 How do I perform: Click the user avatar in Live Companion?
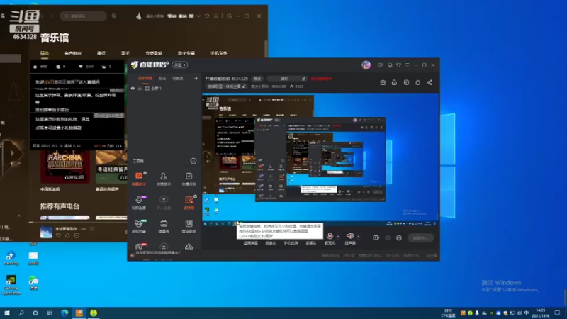(366, 65)
